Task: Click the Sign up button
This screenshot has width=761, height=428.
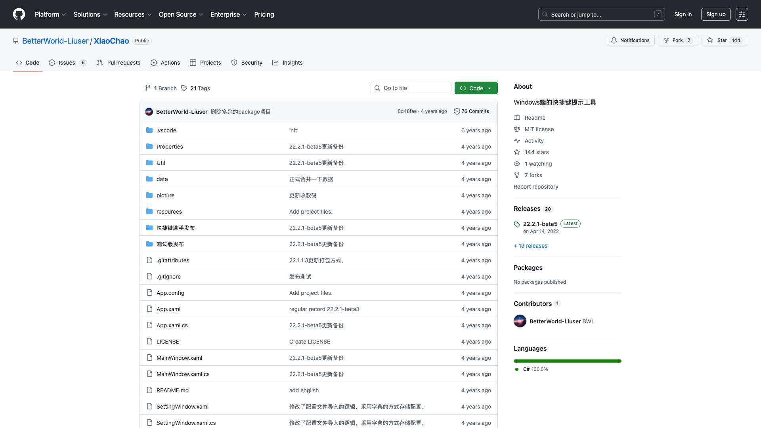Action: 716,14
